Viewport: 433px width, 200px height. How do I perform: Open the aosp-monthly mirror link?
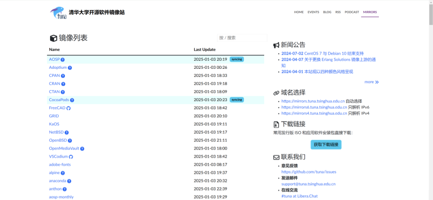(x=61, y=197)
